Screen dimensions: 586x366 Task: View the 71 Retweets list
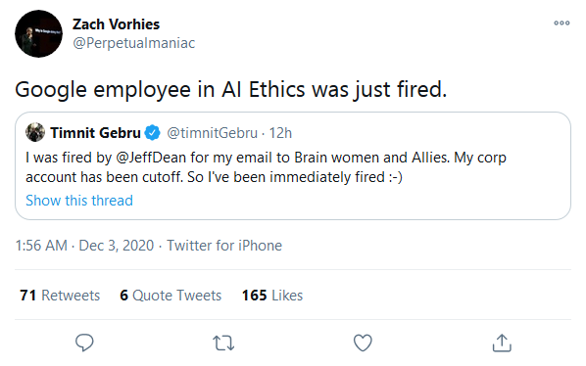pyautogui.click(x=60, y=296)
